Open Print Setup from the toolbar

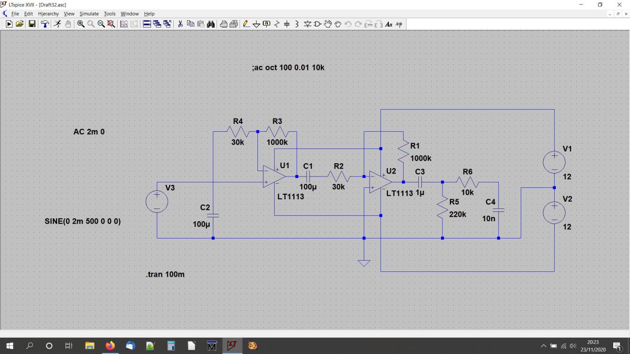[x=234, y=24]
